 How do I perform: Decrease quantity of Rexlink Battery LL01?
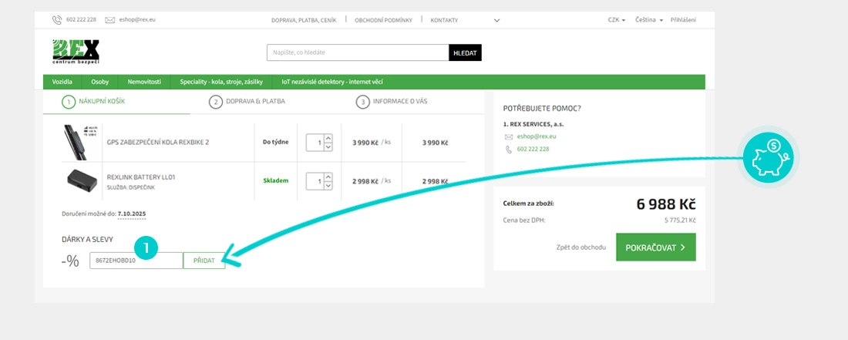click(328, 185)
